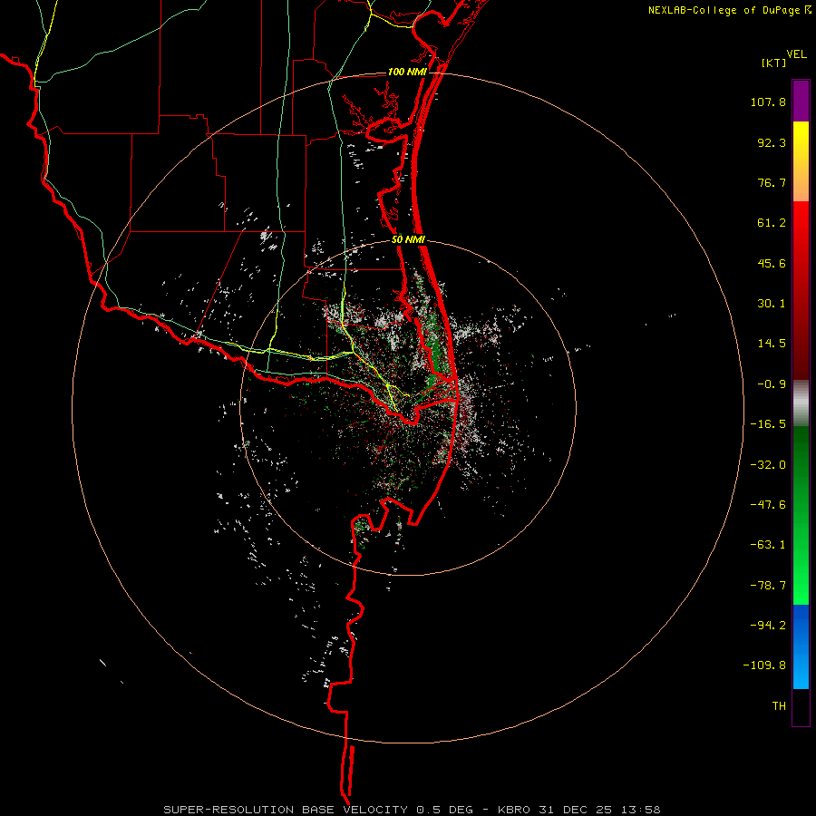Image resolution: width=816 pixels, height=816 pixels.
Task: Click the TH legend label
Action: point(779,706)
